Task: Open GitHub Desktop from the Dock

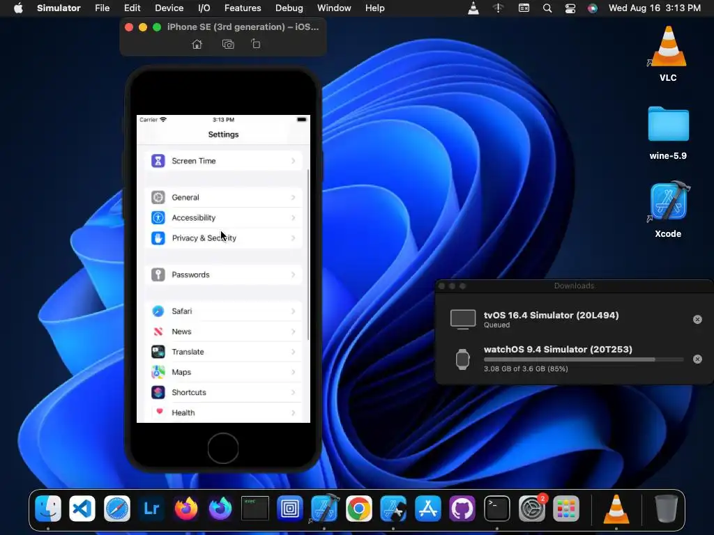Action: tap(462, 508)
